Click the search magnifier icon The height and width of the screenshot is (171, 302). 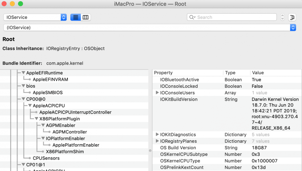pyautogui.click(x=192, y=17)
